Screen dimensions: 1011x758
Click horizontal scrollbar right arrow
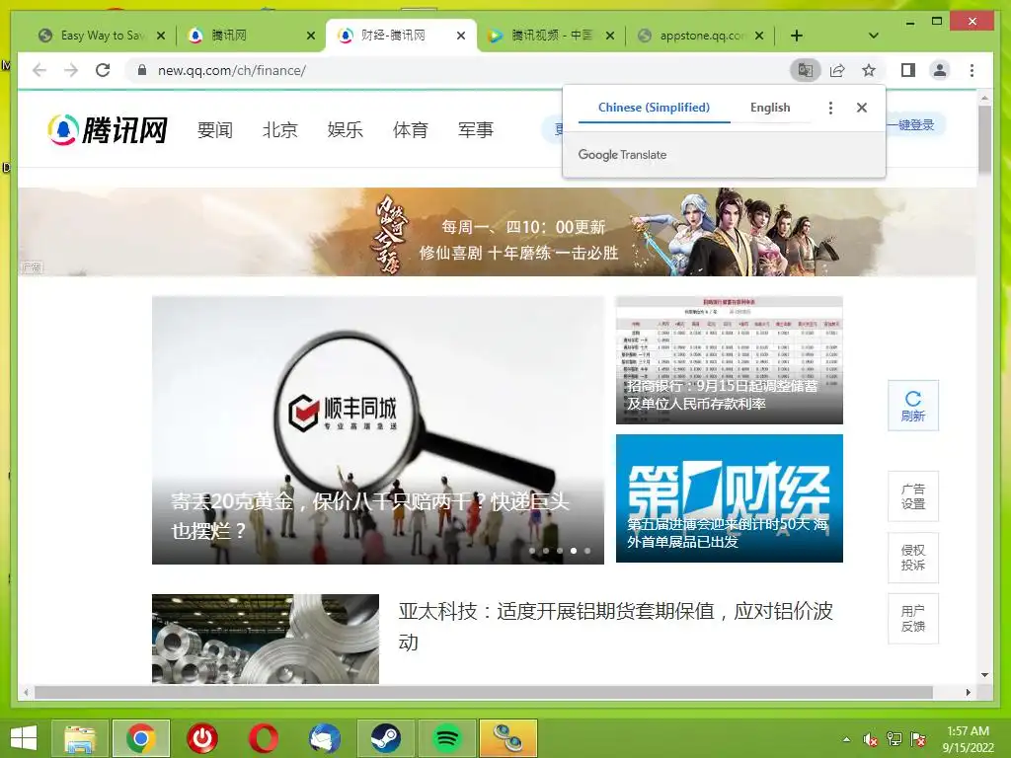coord(968,692)
